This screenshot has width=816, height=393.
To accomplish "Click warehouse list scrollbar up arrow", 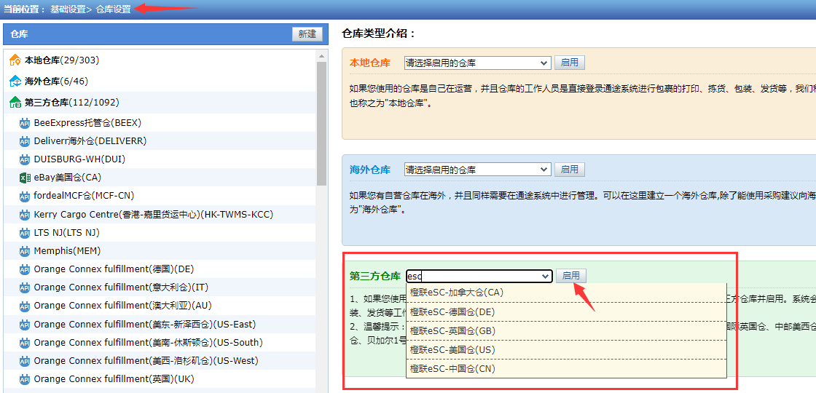I will point(321,56).
